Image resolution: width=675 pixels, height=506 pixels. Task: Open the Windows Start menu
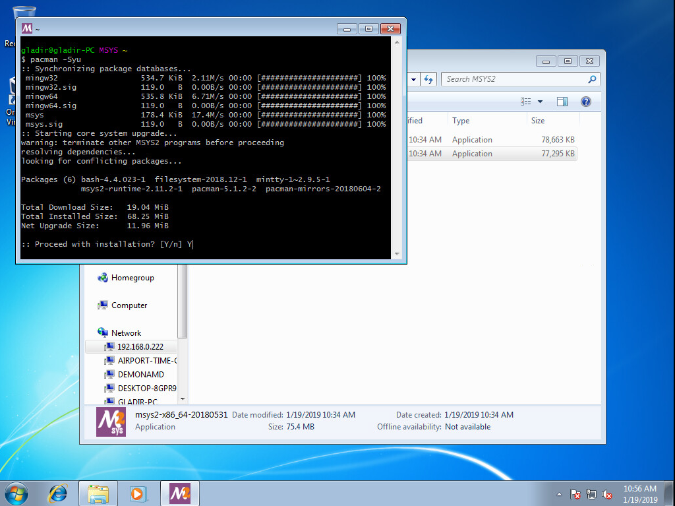click(x=16, y=492)
